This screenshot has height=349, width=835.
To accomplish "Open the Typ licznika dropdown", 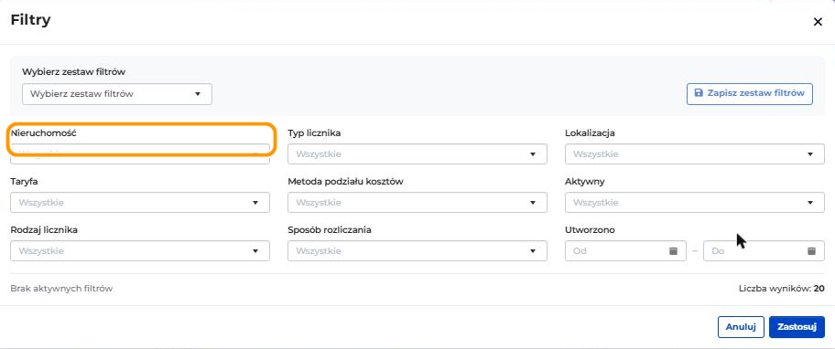I will 417,154.
